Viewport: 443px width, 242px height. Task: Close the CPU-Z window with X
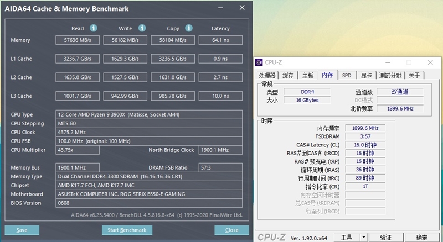430,62
